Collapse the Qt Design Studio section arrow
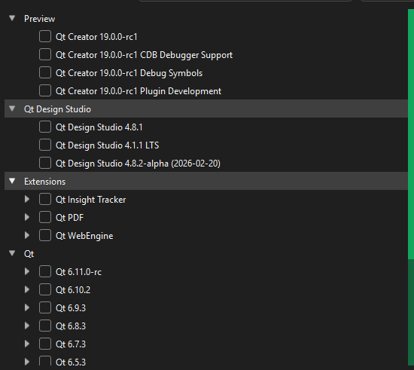The width and height of the screenshot is (414, 370). (x=12, y=109)
